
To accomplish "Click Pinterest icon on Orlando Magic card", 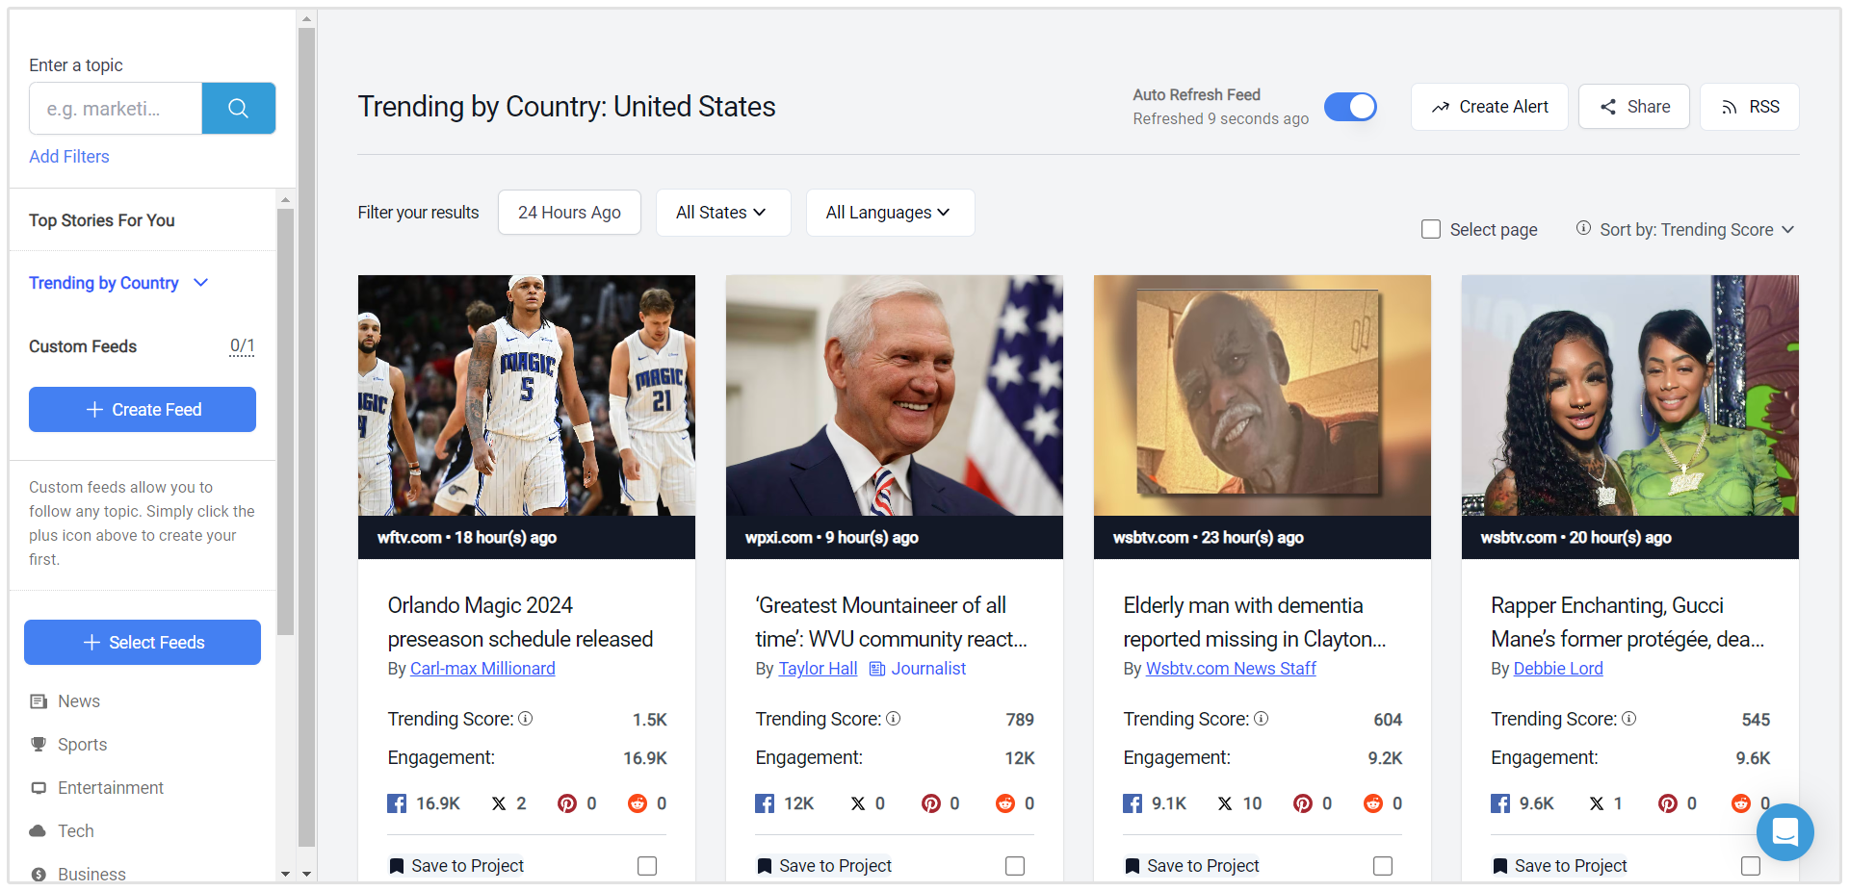I will [x=567, y=803].
